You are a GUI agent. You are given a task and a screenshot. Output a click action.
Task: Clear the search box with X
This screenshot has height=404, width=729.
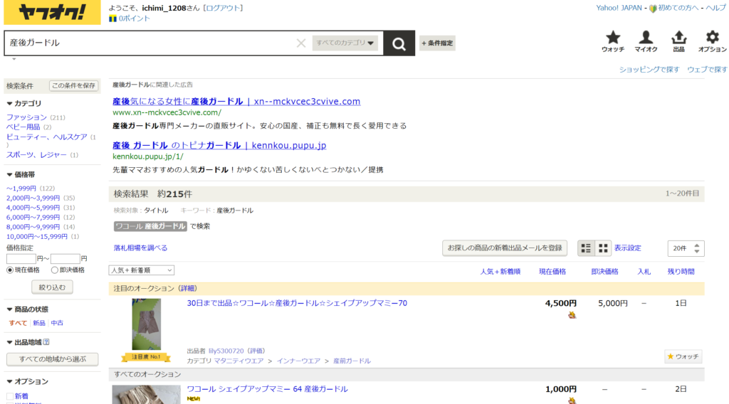tap(301, 43)
